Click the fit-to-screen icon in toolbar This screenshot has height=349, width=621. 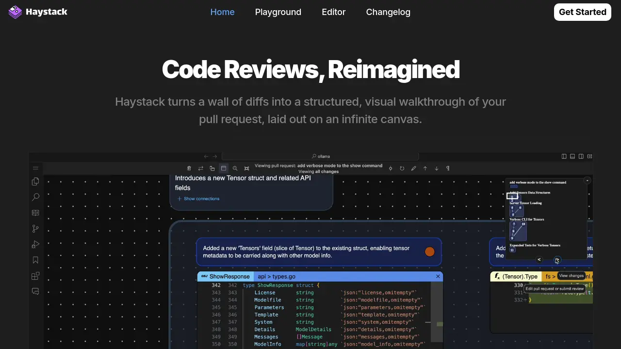tap(246, 168)
